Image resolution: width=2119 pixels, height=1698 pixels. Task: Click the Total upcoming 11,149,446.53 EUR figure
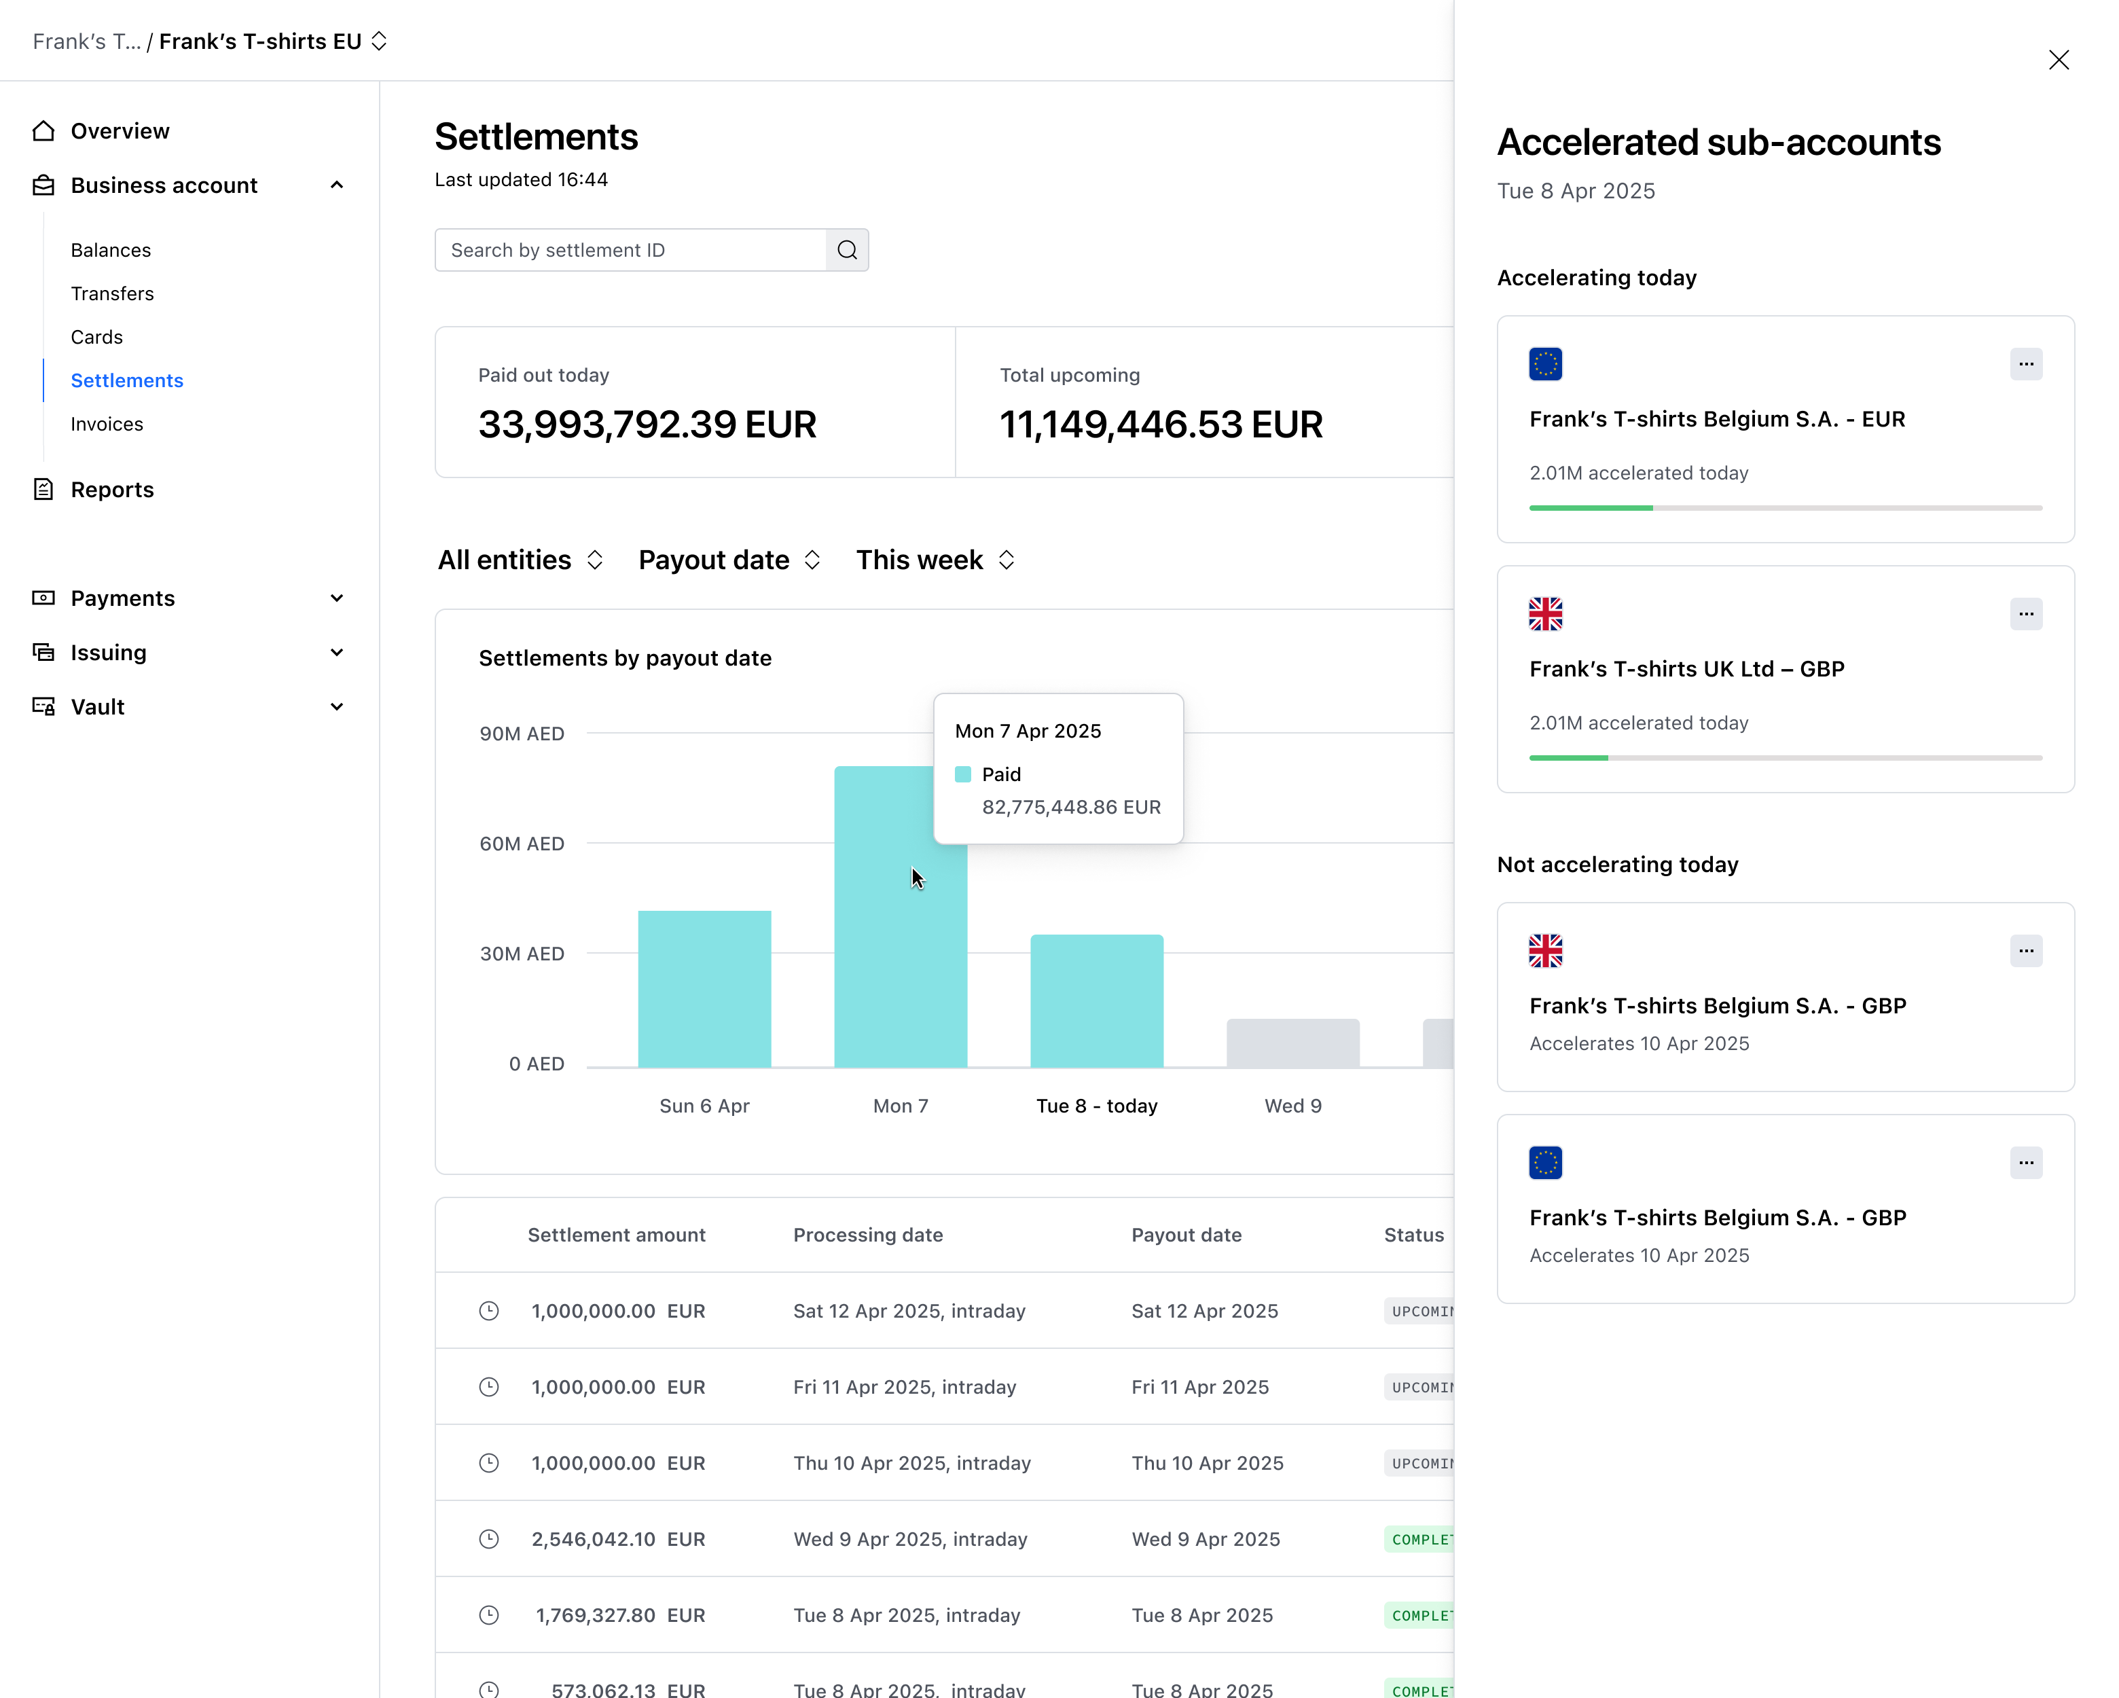pyautogui.click(x=1161, y=424)
